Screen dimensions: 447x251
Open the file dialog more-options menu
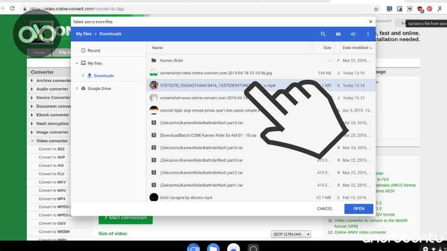(368, 34)
